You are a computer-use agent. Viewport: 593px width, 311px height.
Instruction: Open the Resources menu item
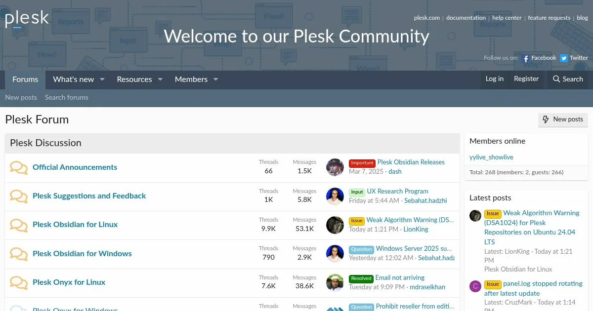[134, 79]
